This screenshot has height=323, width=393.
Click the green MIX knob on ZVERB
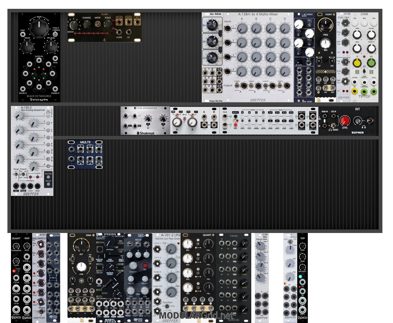point(371,62)
